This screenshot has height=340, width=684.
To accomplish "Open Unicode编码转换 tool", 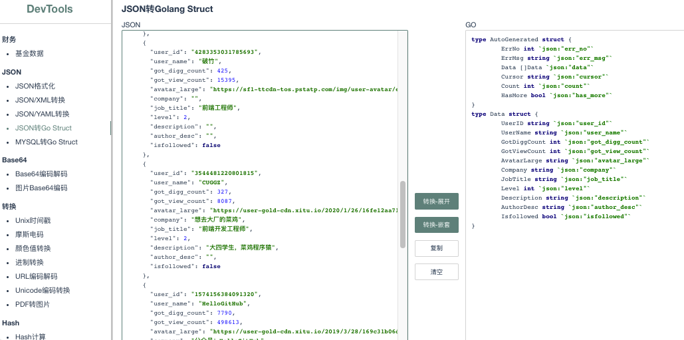I will pos(43,291).
